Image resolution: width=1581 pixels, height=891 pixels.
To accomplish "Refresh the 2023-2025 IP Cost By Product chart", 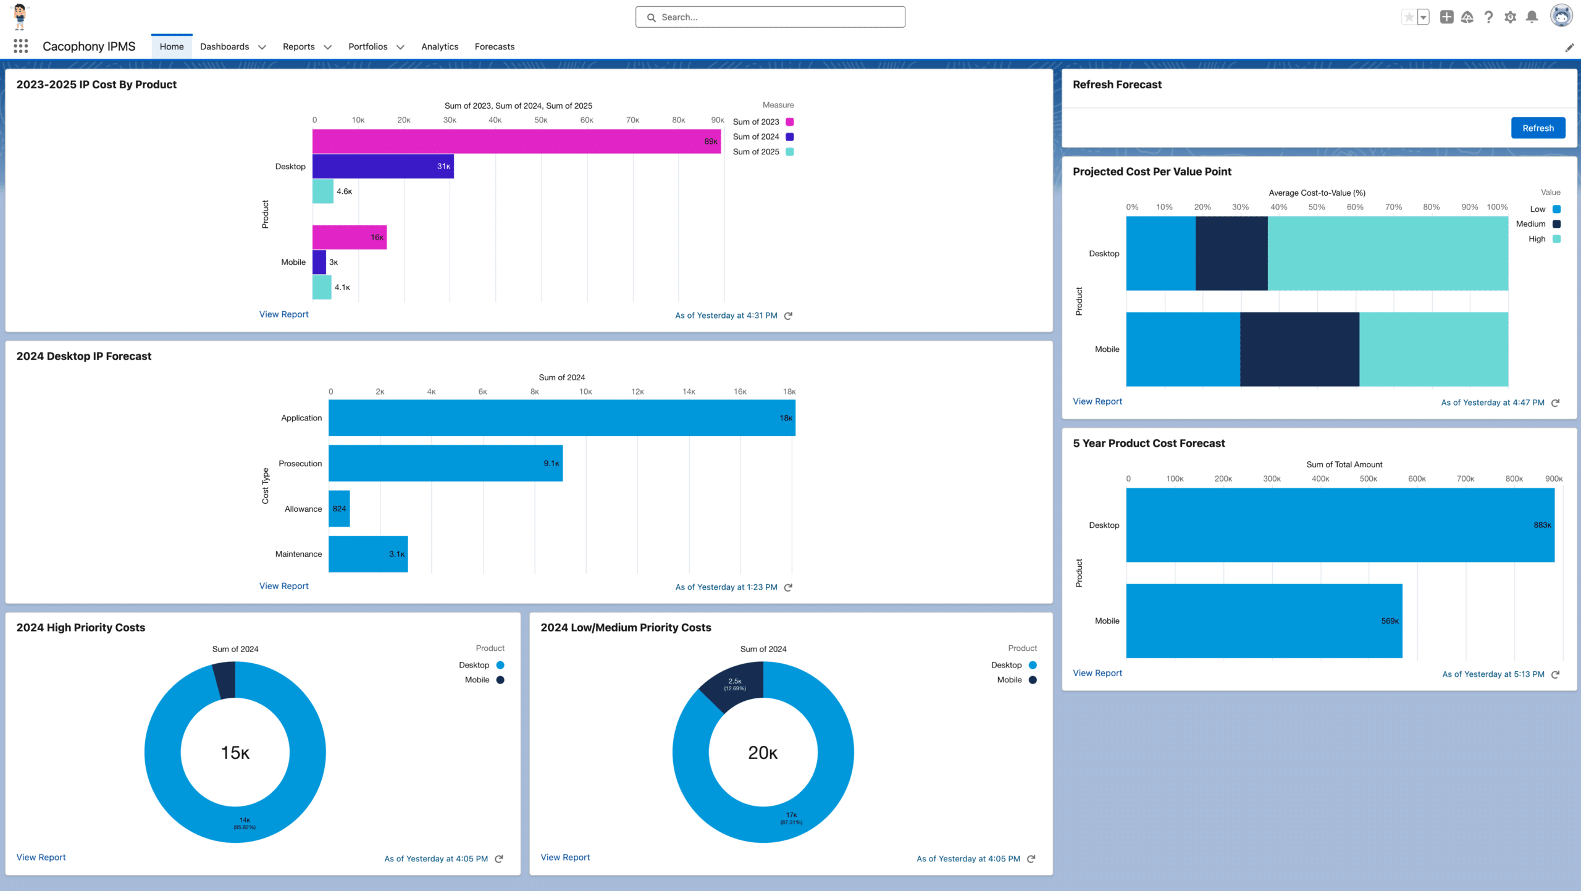I will coord(788,316).
